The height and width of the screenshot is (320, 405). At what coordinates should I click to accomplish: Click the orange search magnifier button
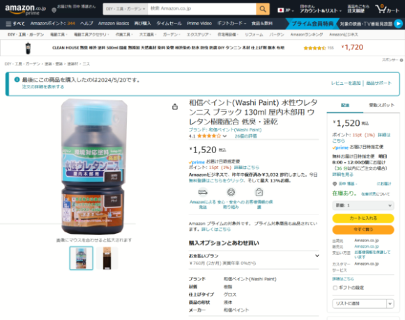tap(263, 9)
